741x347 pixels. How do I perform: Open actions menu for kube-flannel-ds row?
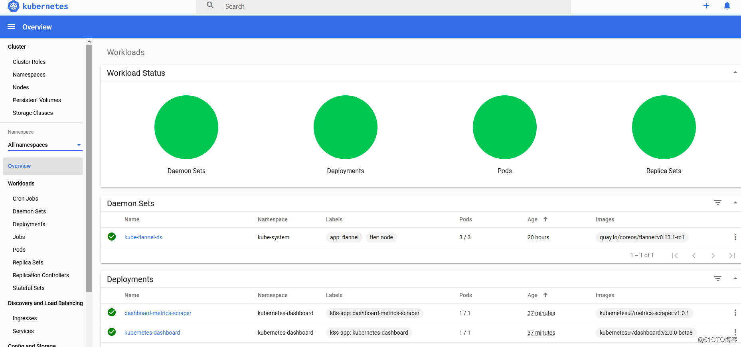pos(735,237)
